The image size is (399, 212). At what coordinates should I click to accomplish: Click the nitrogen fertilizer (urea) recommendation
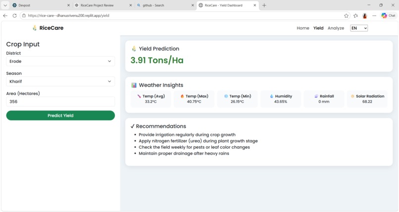click(198, 141)
